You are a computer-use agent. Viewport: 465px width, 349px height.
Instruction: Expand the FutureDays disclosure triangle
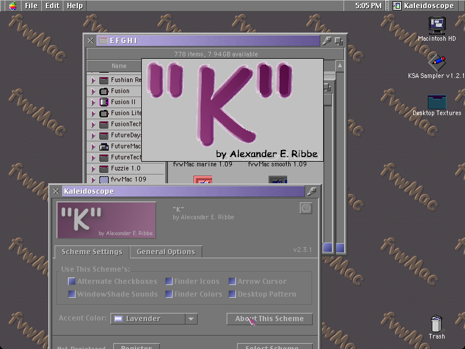(x=93, y=136)
